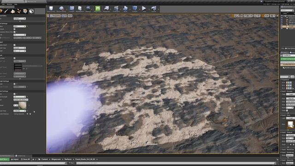
Task: Switch to Paint mode brush icon
Action: (6, 11)
